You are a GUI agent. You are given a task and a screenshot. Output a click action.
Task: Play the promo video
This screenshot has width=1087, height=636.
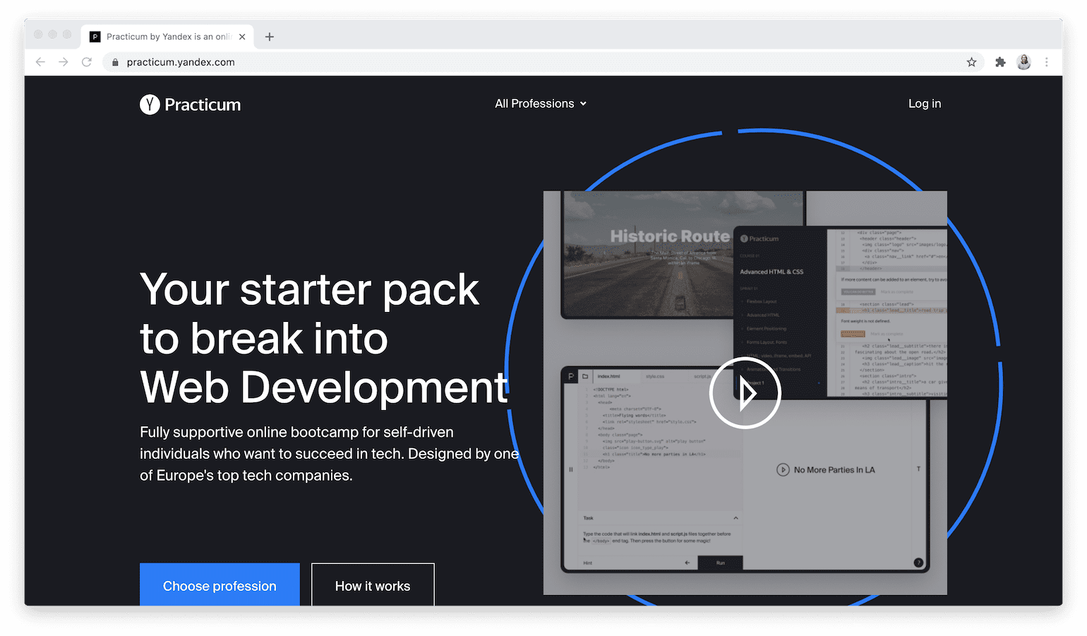tap(745, 393)
